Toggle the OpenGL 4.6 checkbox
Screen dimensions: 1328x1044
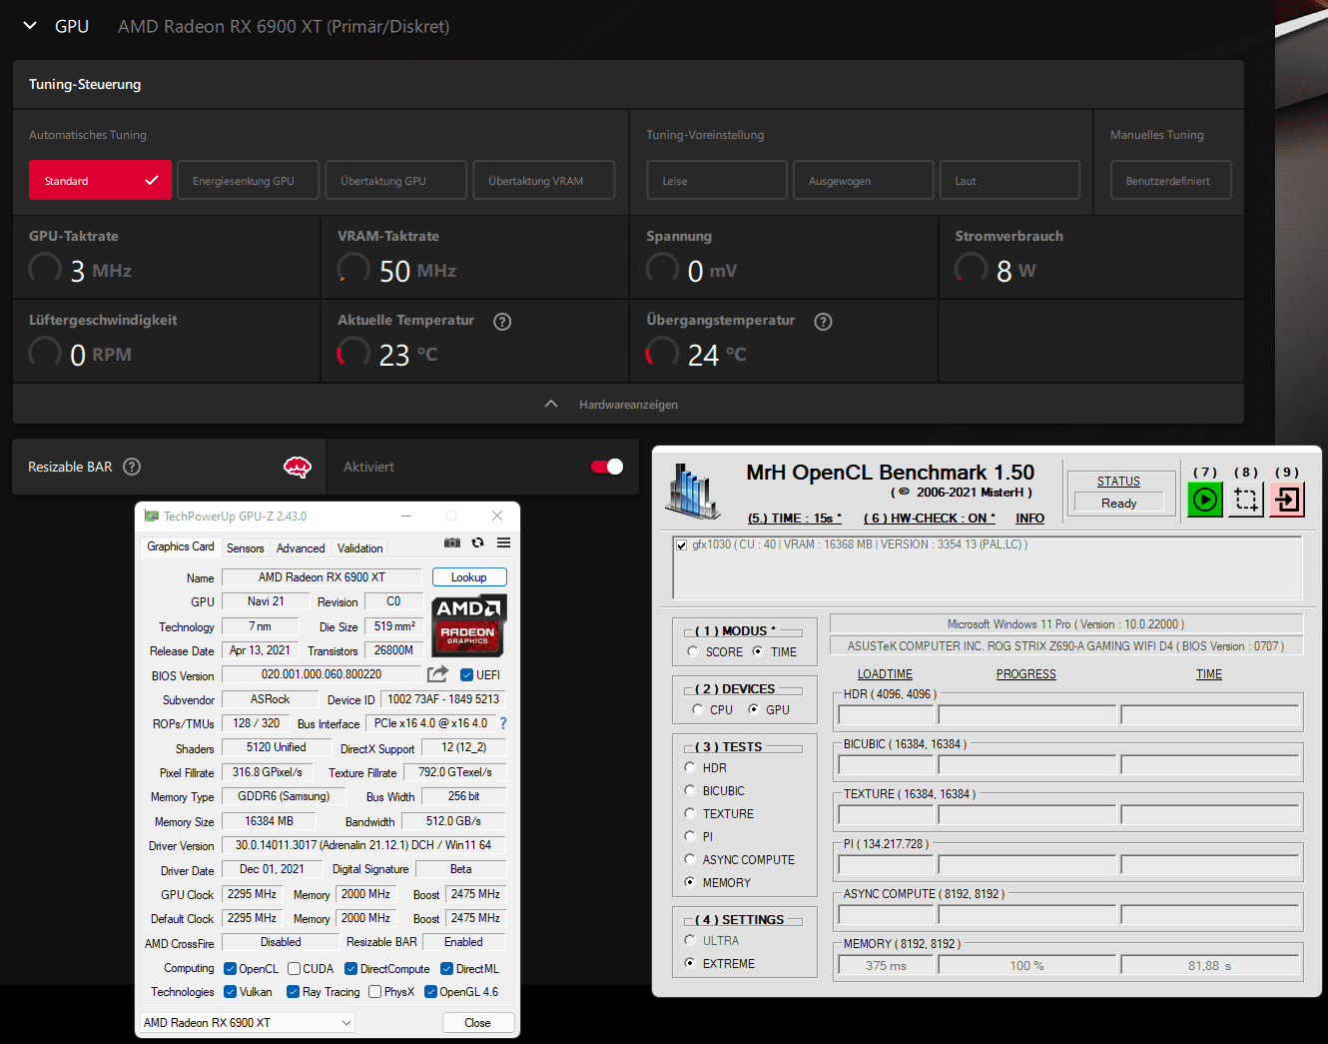[430, 992]
